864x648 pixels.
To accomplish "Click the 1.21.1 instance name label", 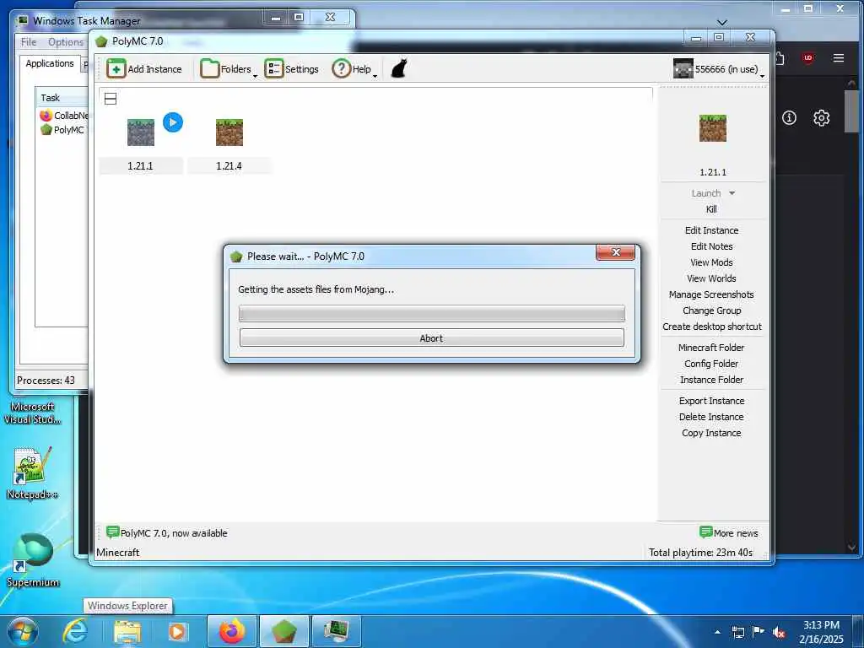I will (141, 166).
